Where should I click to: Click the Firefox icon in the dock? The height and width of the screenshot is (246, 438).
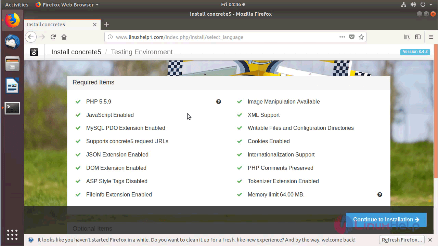(x=13, y=20)
